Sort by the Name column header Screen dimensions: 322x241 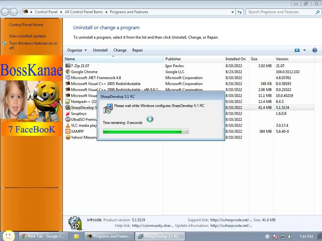[x=113, y=59]
